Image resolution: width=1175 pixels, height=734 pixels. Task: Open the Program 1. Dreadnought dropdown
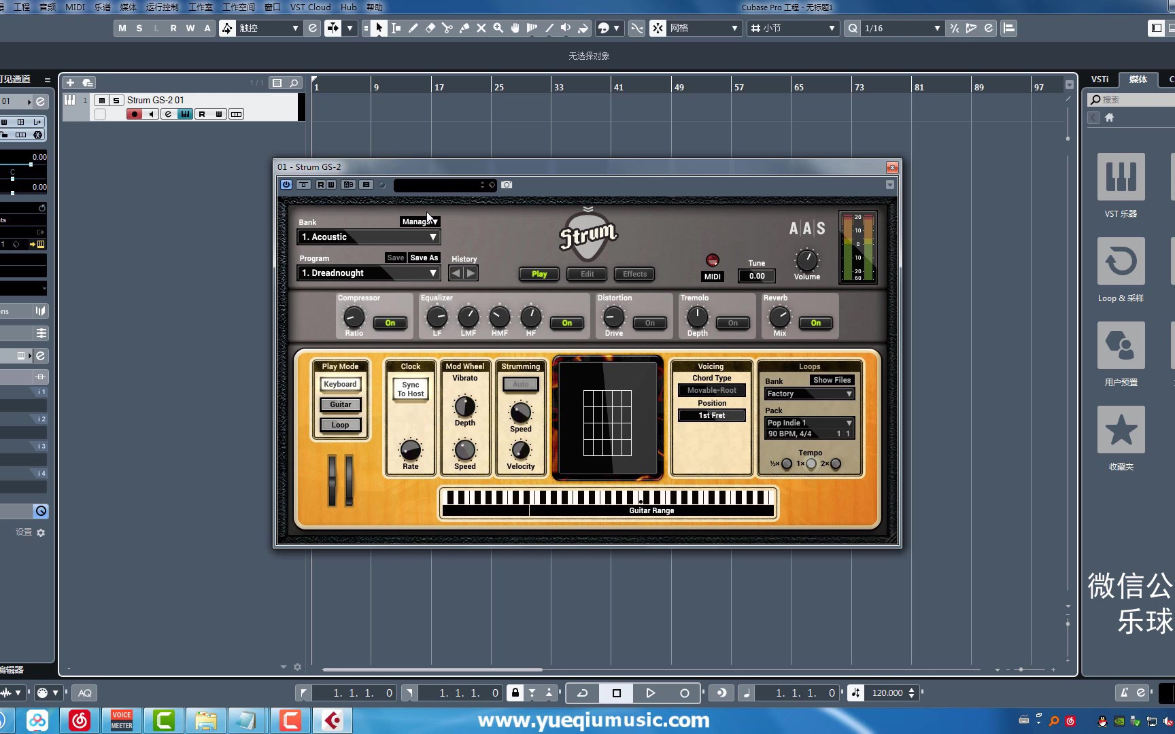coord(369,273)
